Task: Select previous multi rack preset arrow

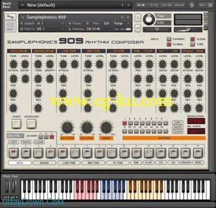Action: click(123, 5)
